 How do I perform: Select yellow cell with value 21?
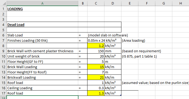click(96, 77)
